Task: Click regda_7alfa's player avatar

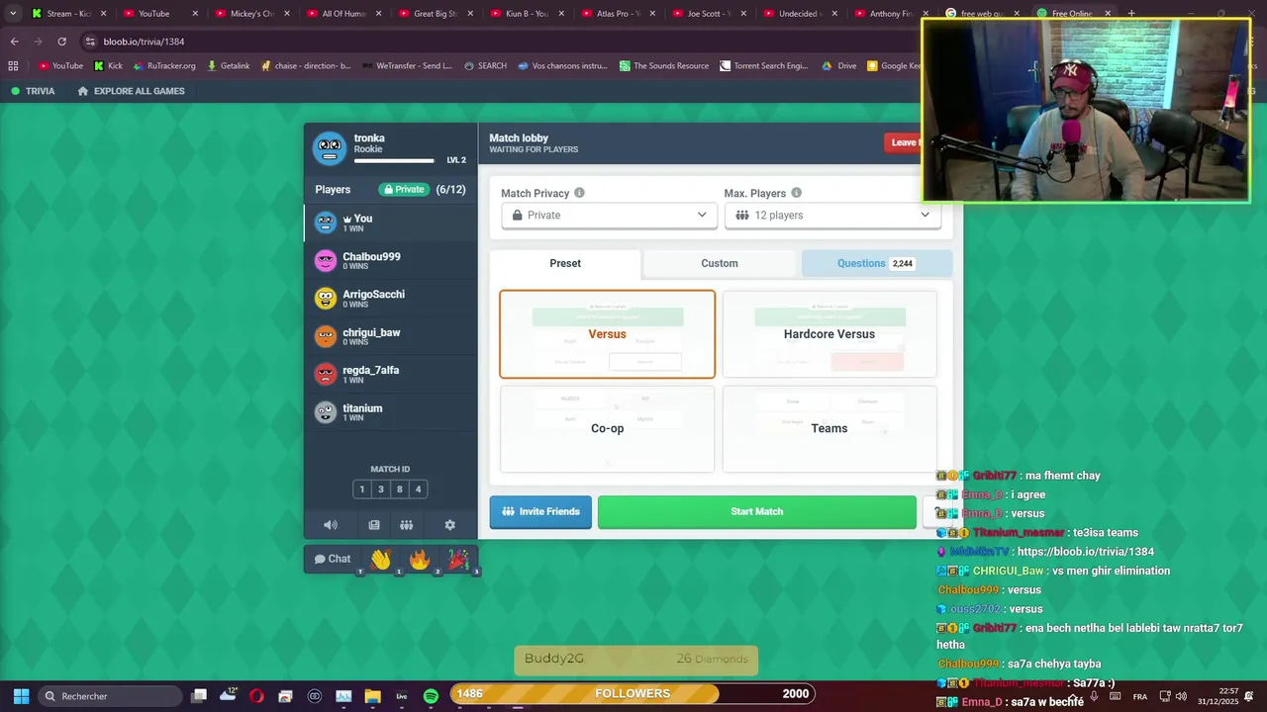Action: (326, 375)
